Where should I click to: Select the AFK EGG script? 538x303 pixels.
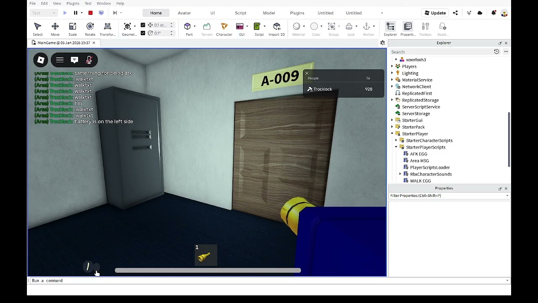[418, 154]
